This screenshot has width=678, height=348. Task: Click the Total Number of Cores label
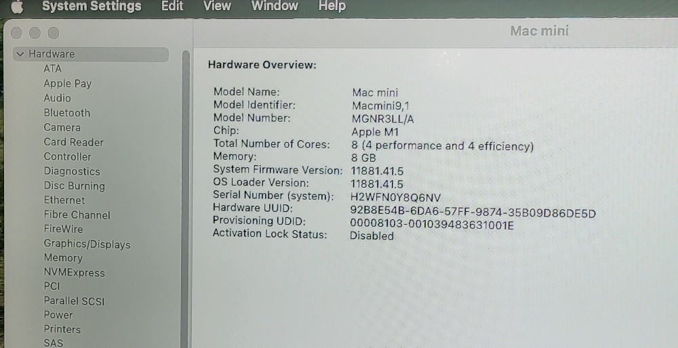[x=272, y=144]
